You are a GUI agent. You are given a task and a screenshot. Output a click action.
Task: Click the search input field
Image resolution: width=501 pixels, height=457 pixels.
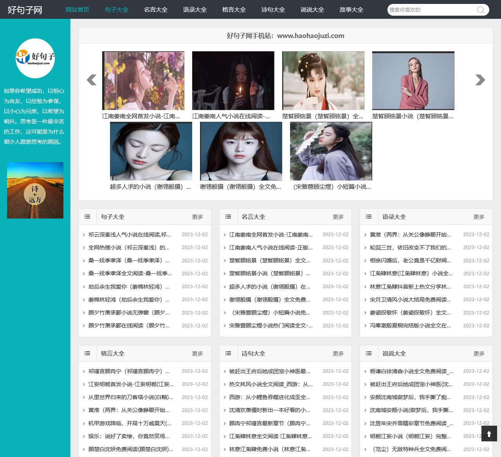[431, 10]
